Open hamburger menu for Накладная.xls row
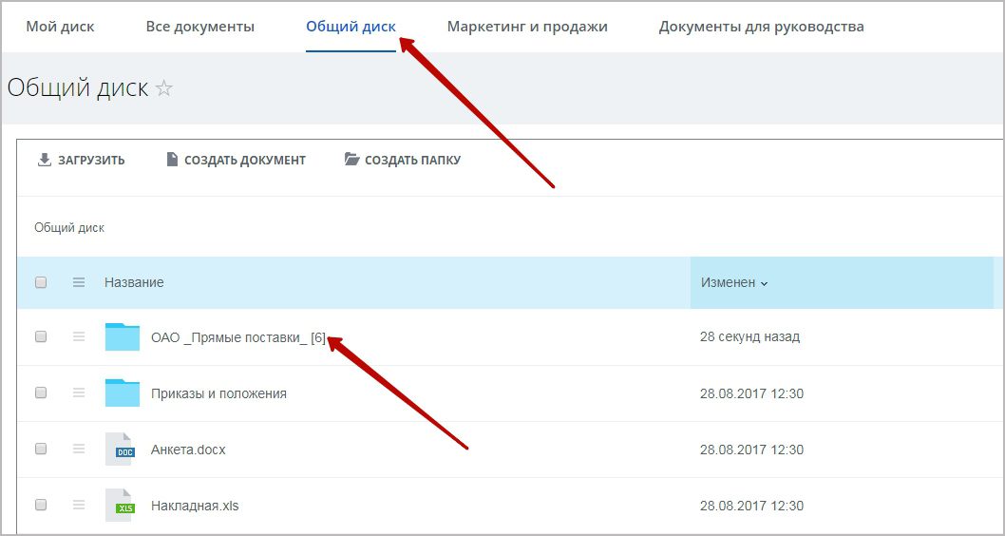 (79, 506)
